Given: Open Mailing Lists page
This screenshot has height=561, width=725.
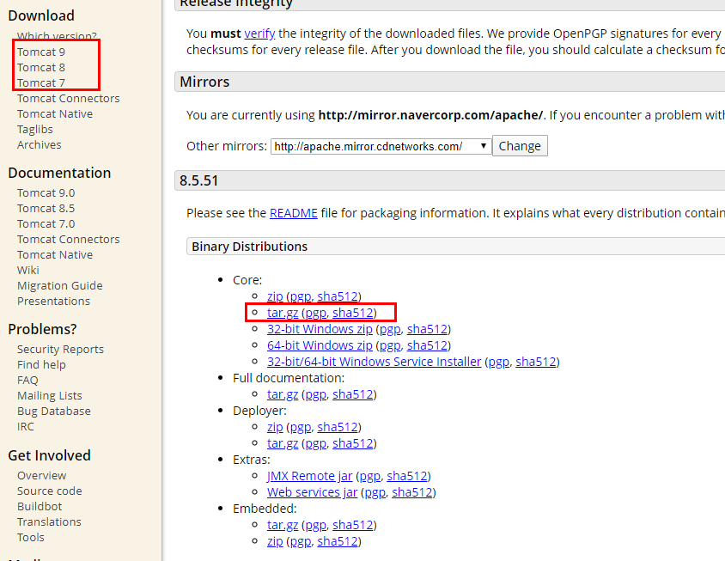Looking at the screenshot, I should pyautogui.click(x=50, y=396).
